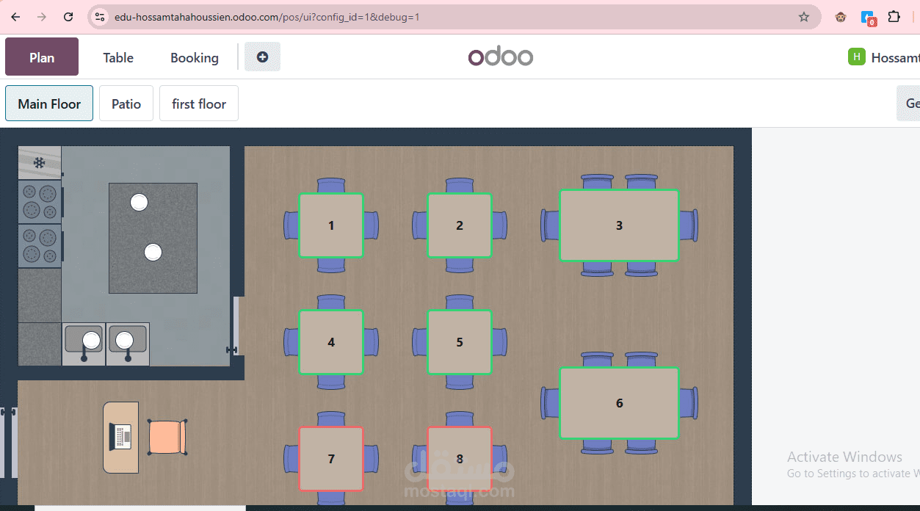Open table 2 on the floor plan

(460, 225)
